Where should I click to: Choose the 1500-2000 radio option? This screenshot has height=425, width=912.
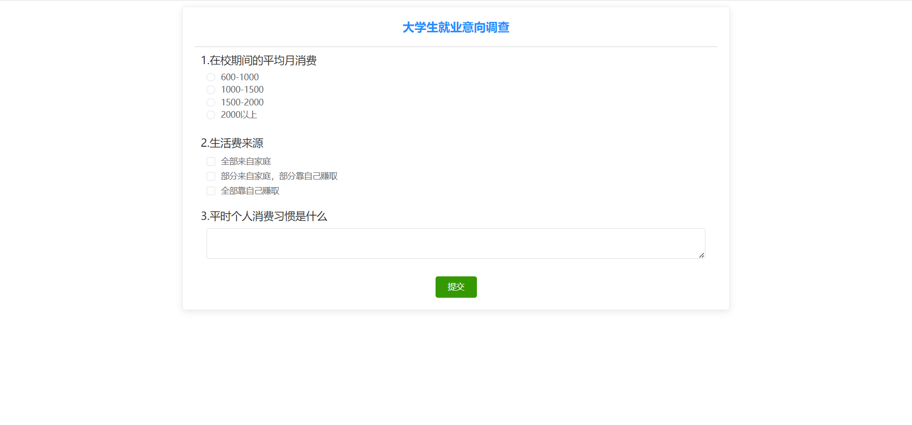pos(211,102)
